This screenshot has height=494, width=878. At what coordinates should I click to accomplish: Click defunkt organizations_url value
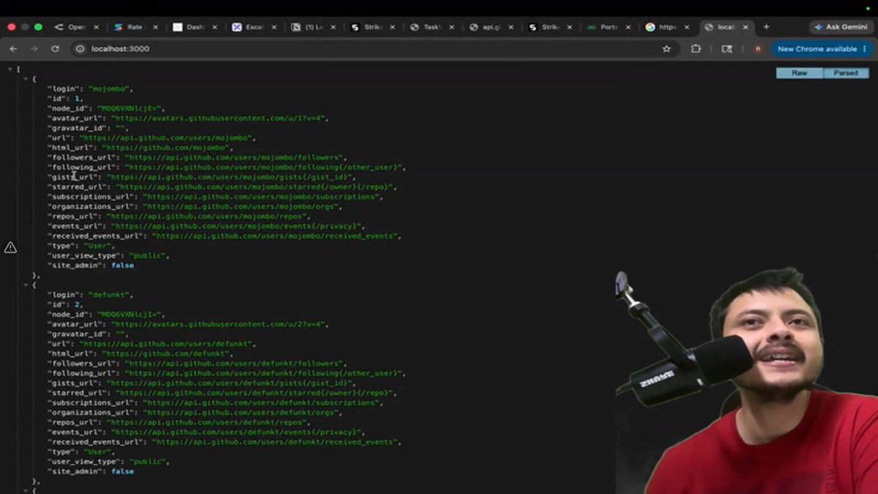tap(240, 413)
